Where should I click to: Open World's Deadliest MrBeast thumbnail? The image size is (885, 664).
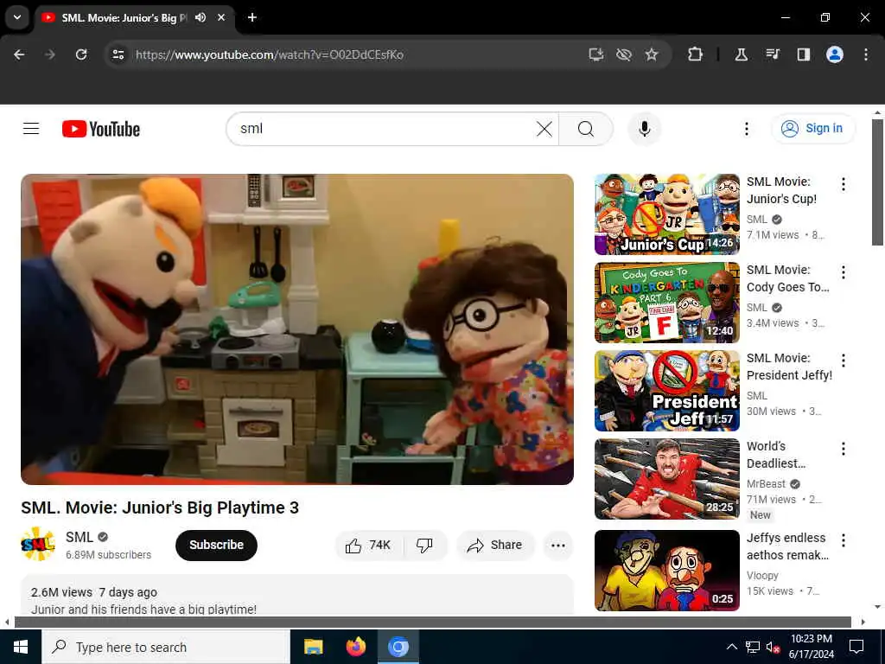pyautogui.click(x=666, y=478)
